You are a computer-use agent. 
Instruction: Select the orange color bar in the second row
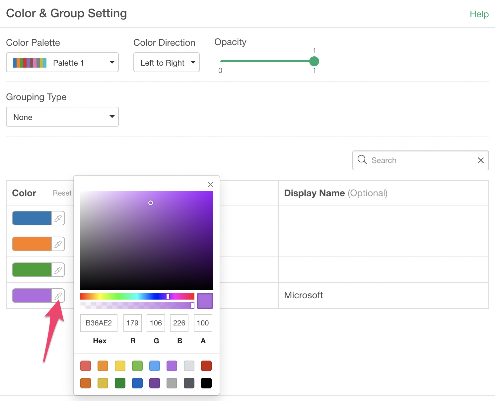[32, 244]
